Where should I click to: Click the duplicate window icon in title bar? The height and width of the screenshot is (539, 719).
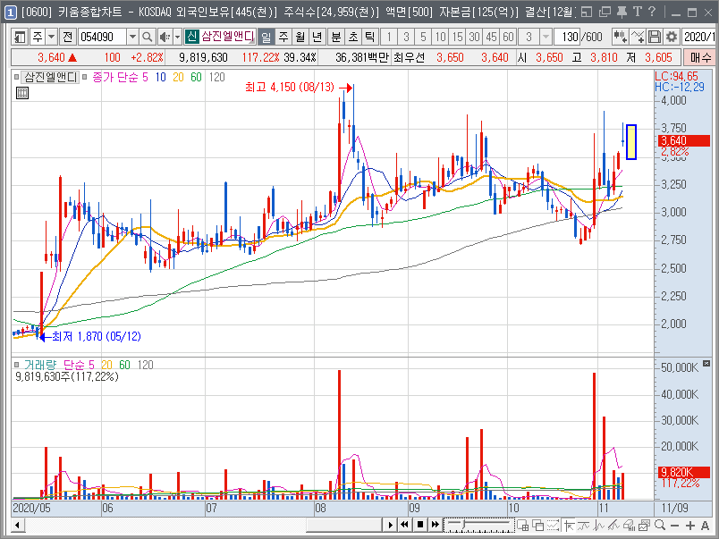pos(605,12)
